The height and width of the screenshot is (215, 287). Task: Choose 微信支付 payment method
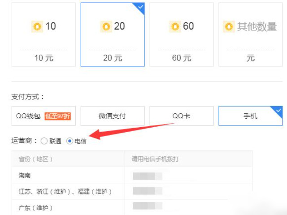point(113,116)
